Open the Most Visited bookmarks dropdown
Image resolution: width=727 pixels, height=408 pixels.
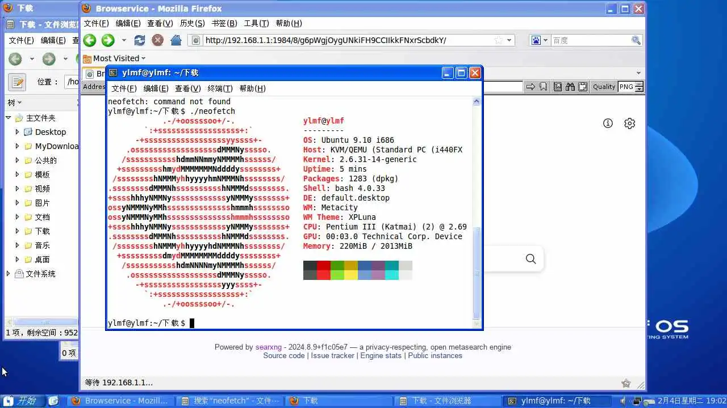[114, 58]
